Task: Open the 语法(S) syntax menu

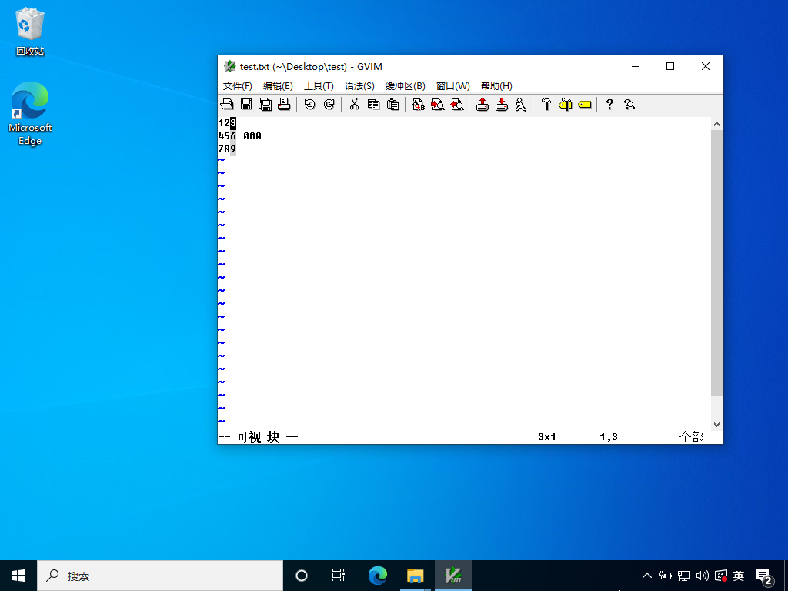Action: point(359,86)
